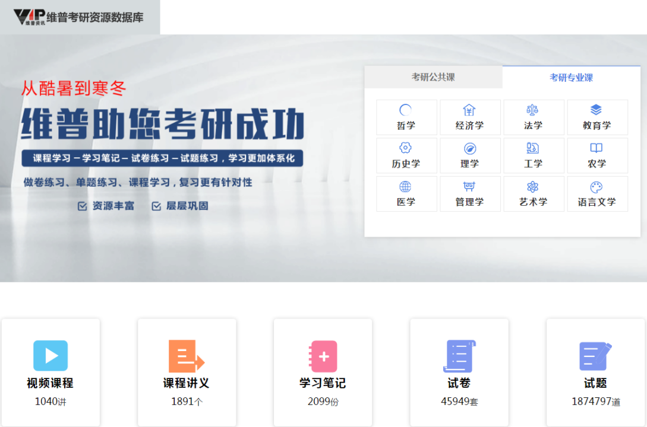This screenshot has height=427, width=647.
Task: Select the 管理学 category button
Action: [469, 194]
